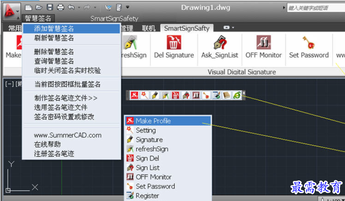This screenshot has width=345, height=201.
Task: Select Make Profile in the context menu
Action: point(168,121)
